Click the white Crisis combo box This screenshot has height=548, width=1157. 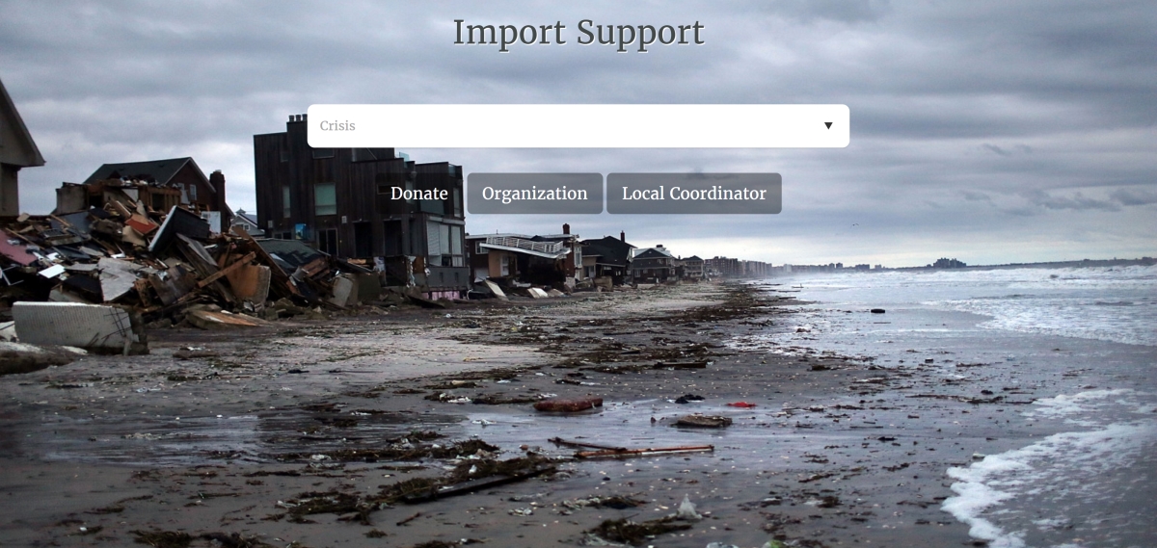coord(578,126)
